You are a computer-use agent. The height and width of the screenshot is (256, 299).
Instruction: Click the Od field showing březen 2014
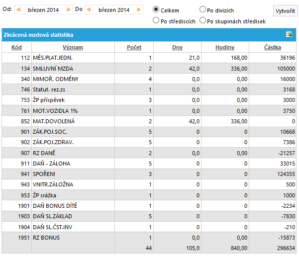coord(43,10)
